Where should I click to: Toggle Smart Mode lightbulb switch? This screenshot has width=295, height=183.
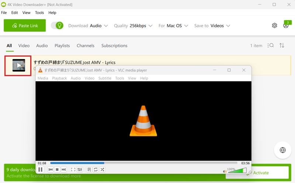coord(57,25)
